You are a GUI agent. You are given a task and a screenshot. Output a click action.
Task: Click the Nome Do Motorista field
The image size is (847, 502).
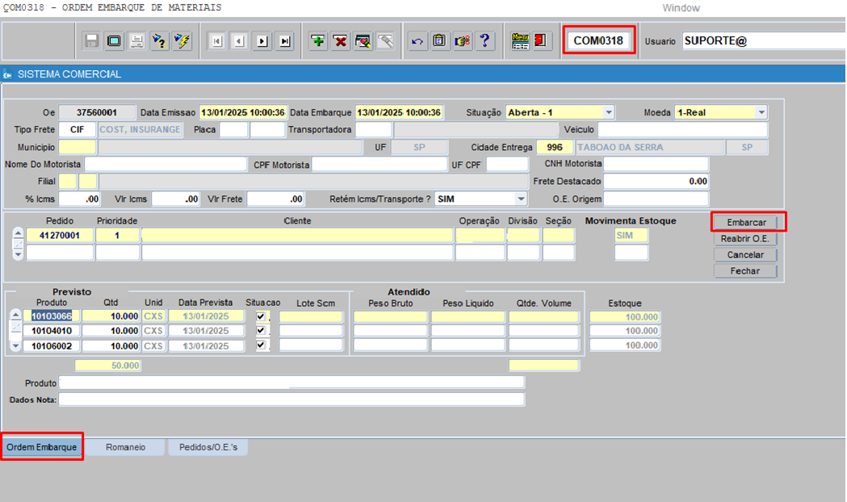point(166,164)
